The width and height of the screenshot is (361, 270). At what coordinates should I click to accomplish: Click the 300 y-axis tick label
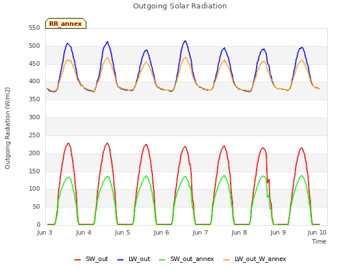(34, 118)
